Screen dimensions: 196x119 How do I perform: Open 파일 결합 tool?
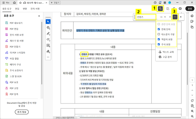click(12, 59)
